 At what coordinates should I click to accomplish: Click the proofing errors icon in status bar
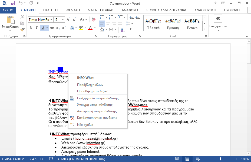pyautogui.click(x=51, y=159)
